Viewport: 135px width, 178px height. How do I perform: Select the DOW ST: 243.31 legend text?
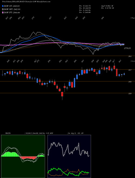(x=12, y=6)
